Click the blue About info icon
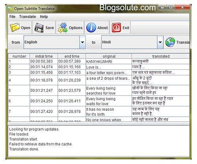This screenshot has height=164, width=197. point(91,28)
